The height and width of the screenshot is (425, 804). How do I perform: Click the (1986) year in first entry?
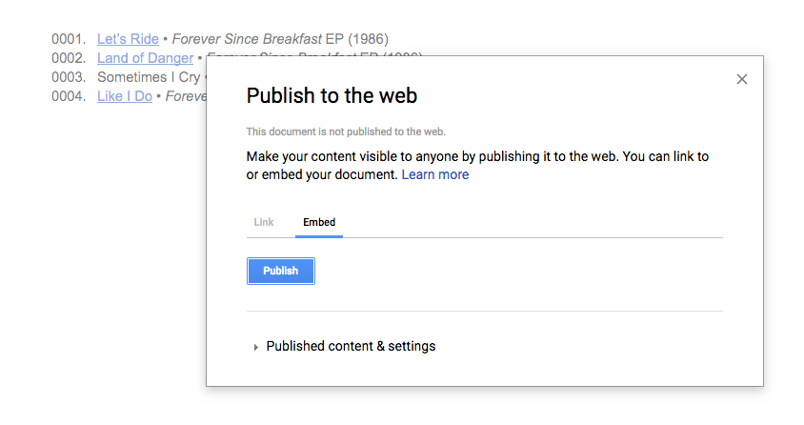(368, 39)
